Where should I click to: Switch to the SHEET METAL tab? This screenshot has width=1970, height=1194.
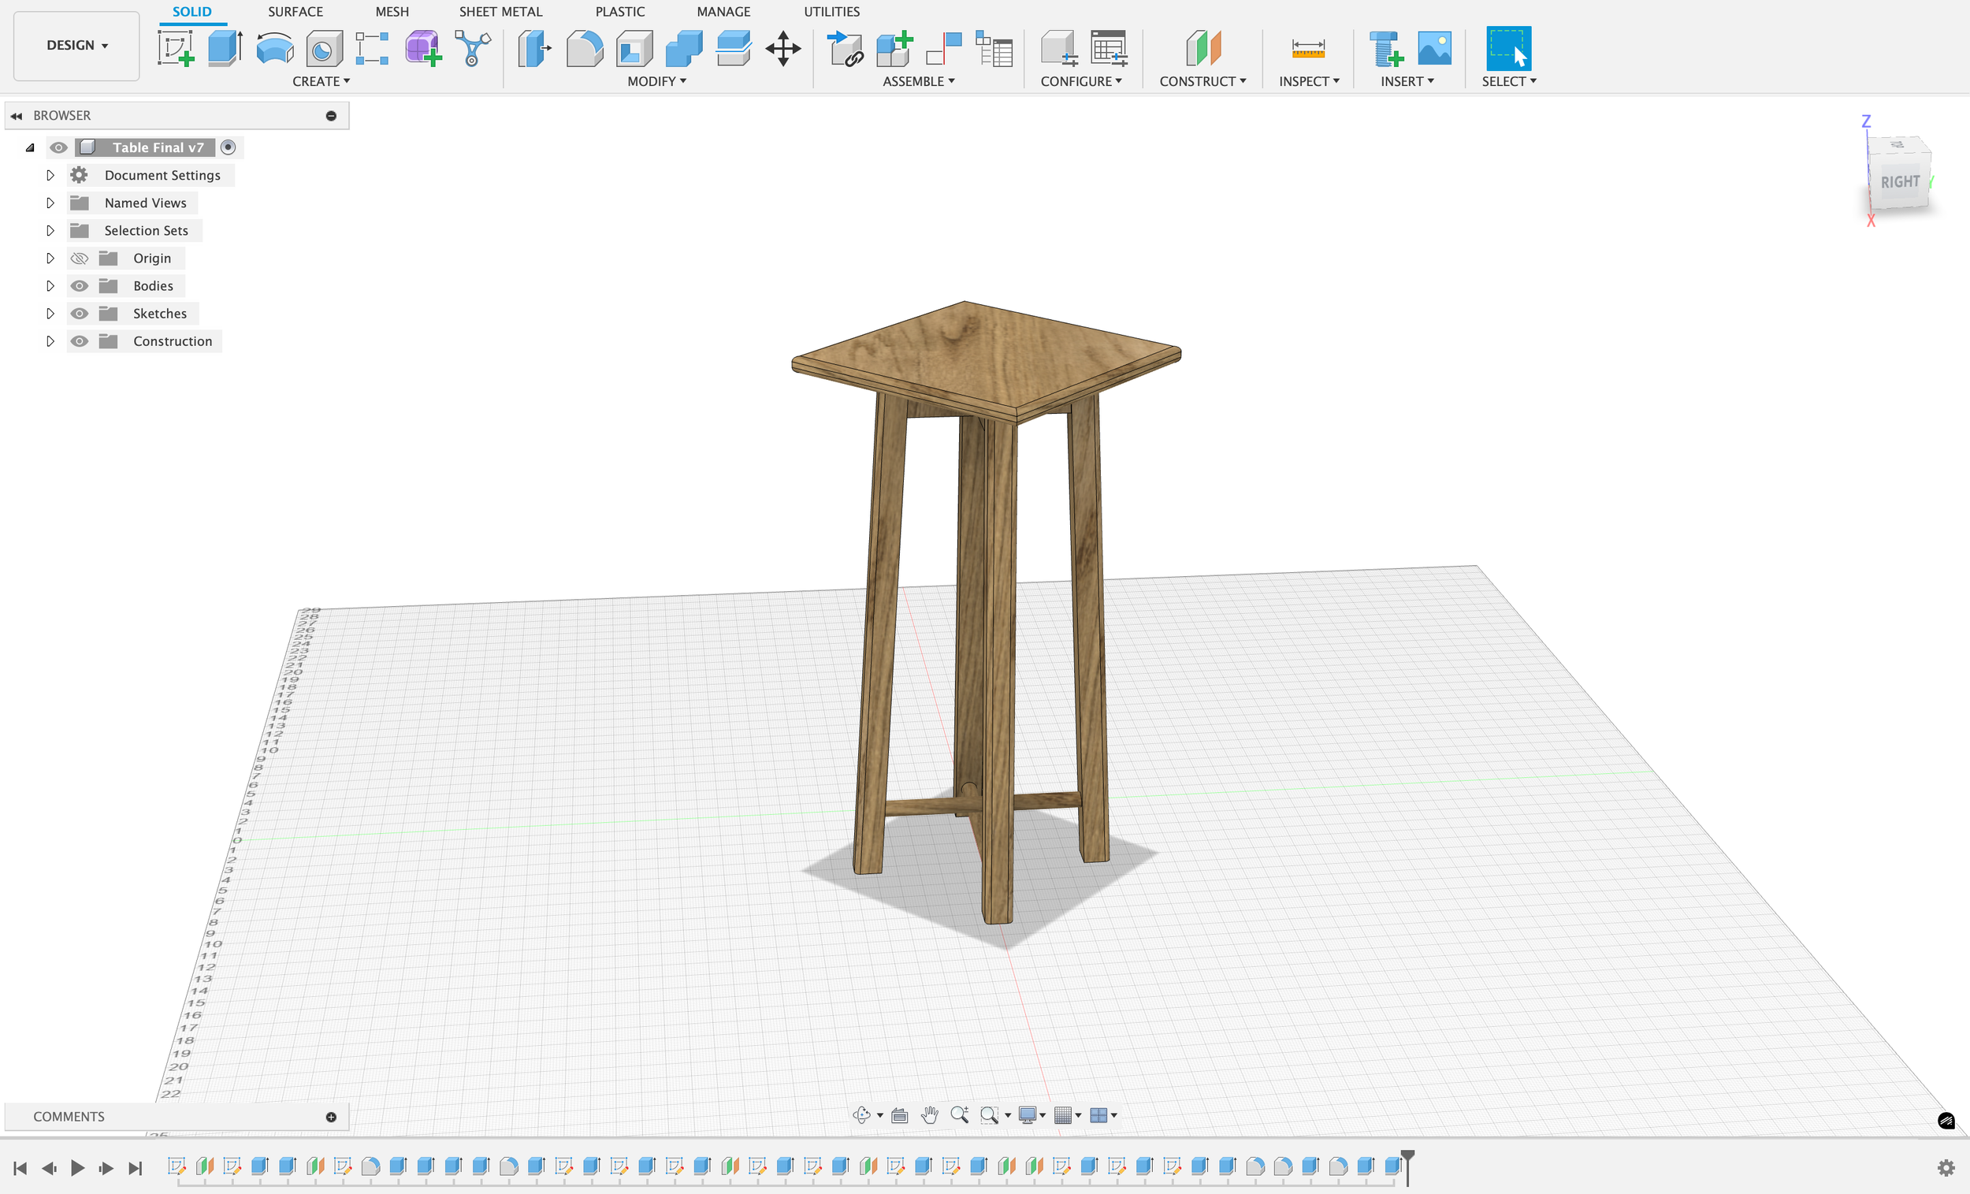[500, 11]
